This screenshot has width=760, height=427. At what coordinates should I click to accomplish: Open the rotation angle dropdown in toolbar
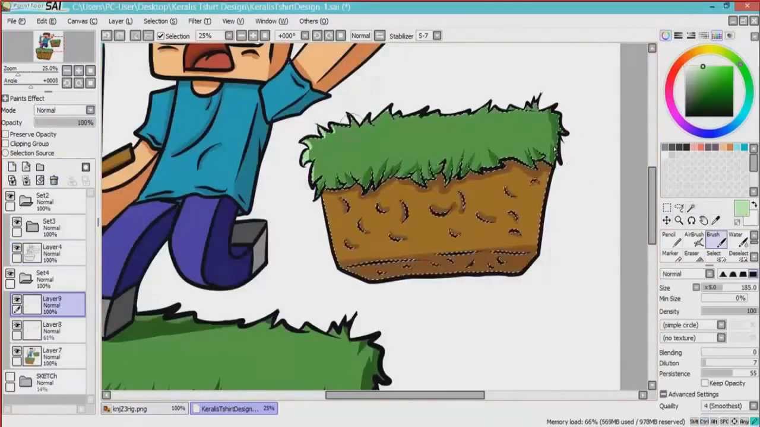tap(305, 36)
